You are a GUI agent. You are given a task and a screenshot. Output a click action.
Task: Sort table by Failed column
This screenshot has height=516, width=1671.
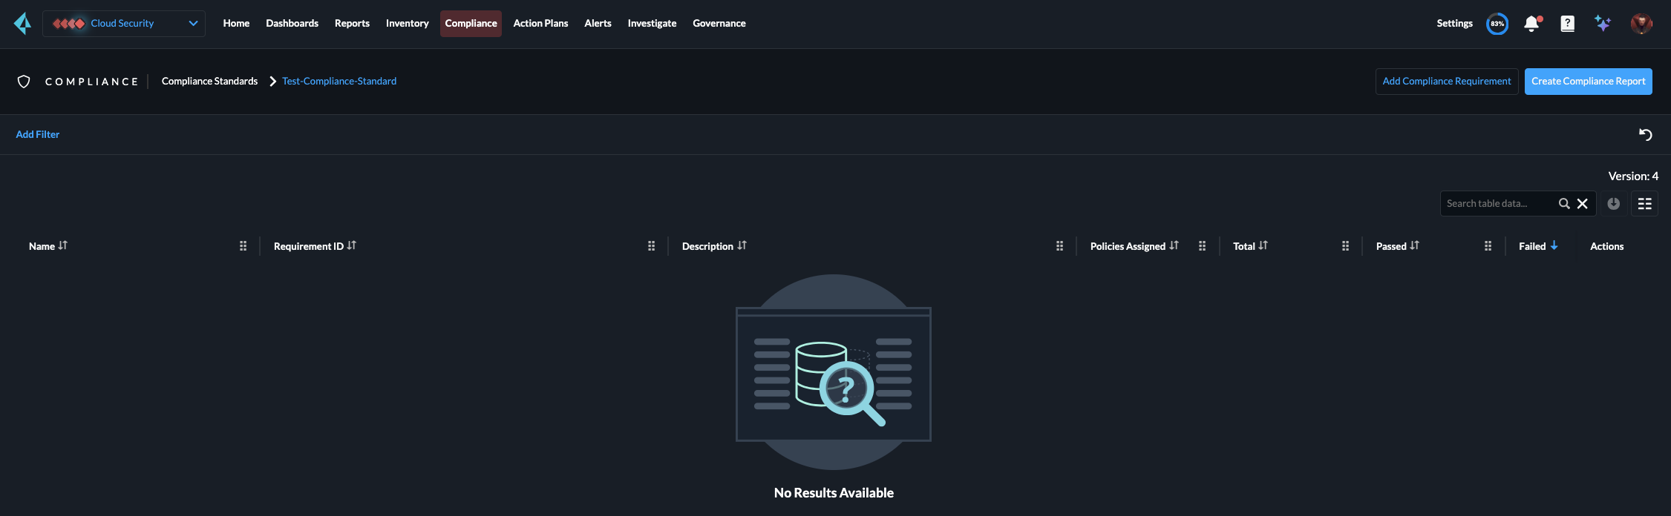tap(1554, 245)
